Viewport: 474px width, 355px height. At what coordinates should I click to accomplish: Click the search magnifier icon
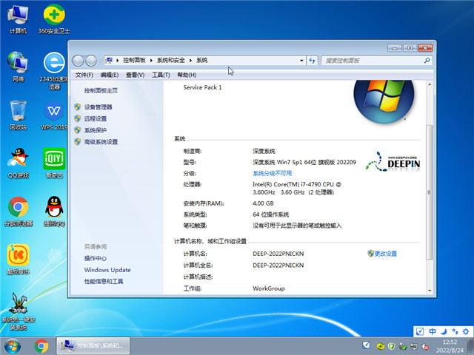[427, 61]
